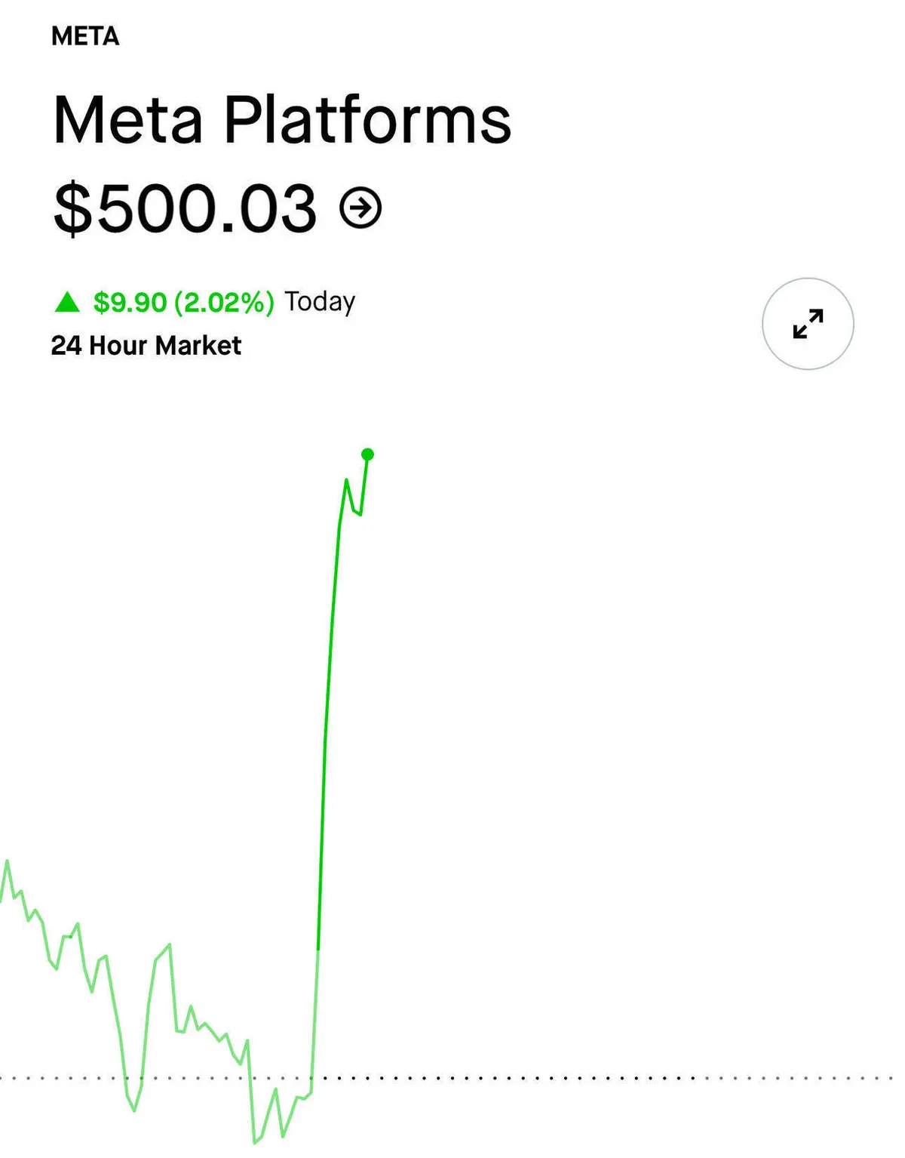905x1158 pixels.
Task: Expand the chart to full screen
Action: point(808,324)
